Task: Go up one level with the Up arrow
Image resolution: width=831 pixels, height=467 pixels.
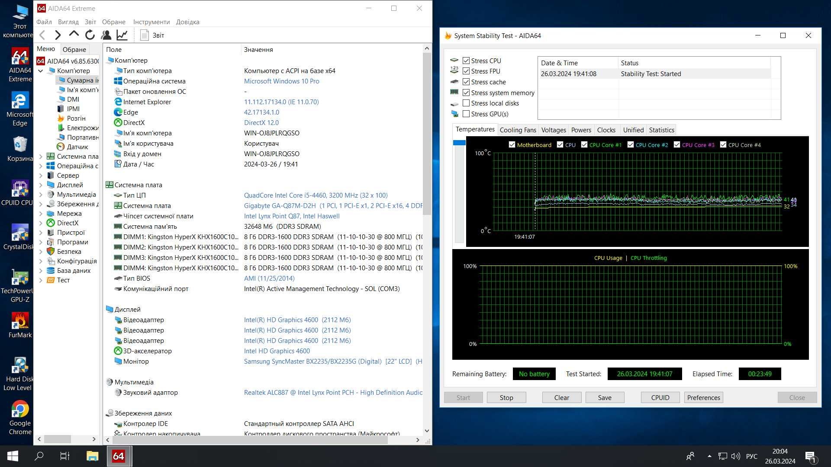Action: (74, 34)
